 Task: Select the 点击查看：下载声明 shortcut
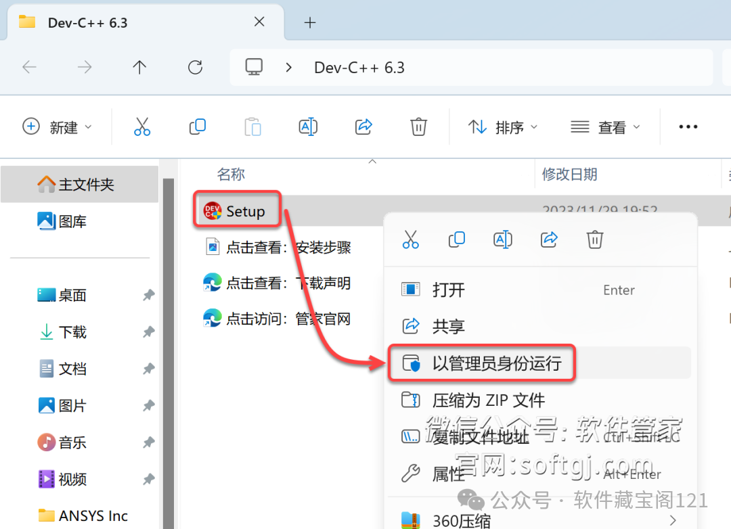click(277, 283)
